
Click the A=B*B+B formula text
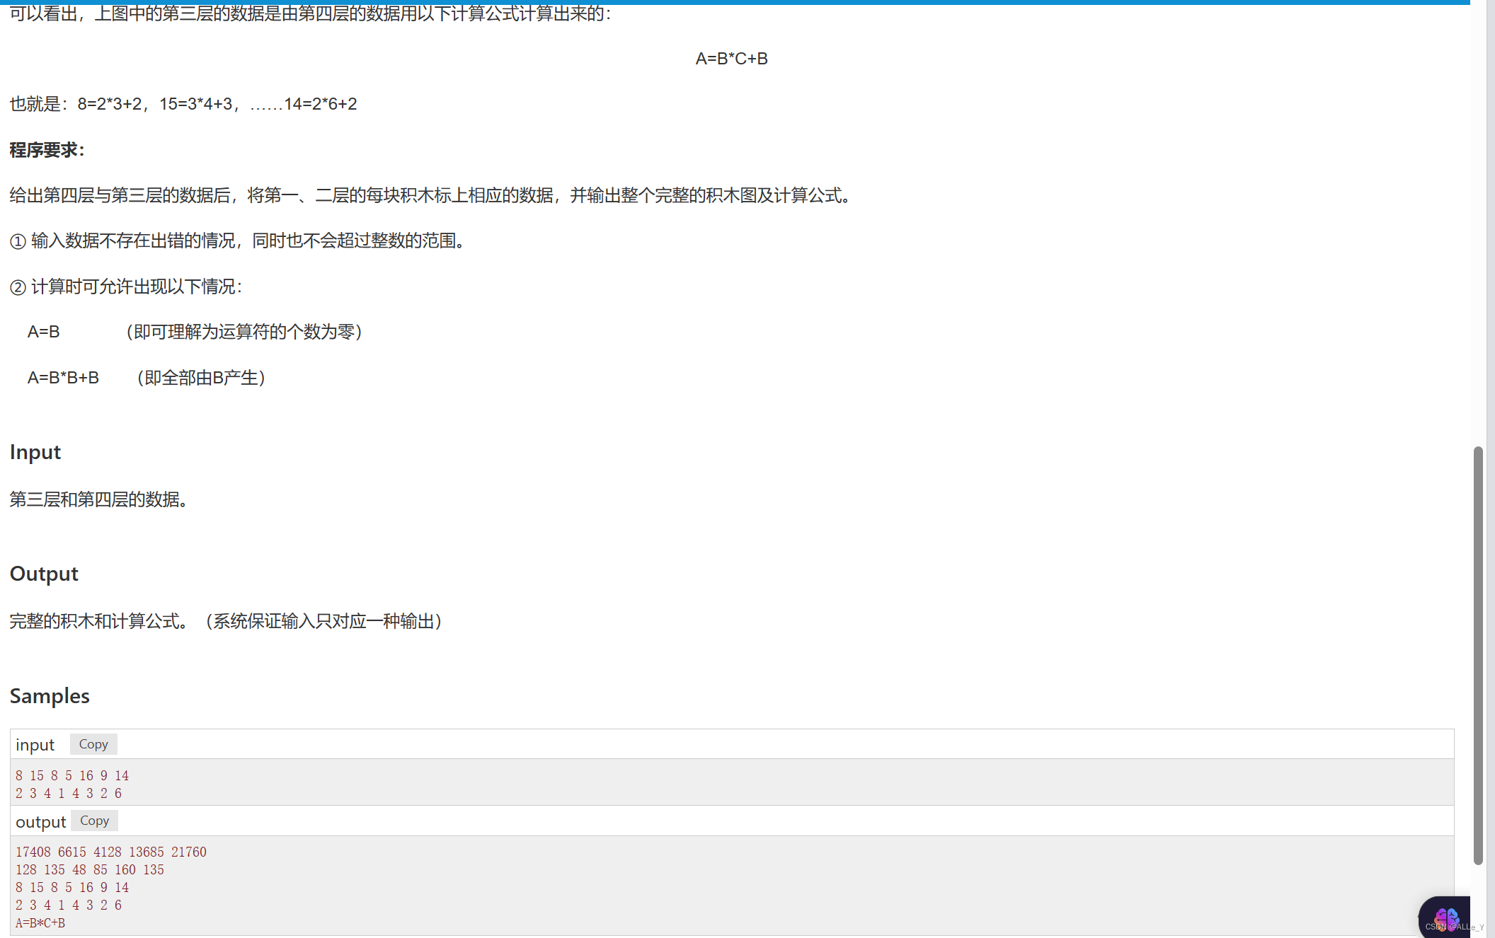pos(63,378)
